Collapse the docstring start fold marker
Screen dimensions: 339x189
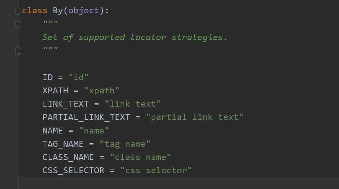click(18, 25)
